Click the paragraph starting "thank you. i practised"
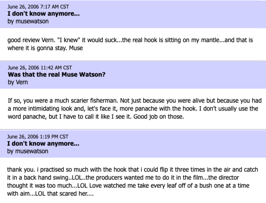 pos(132,182)
